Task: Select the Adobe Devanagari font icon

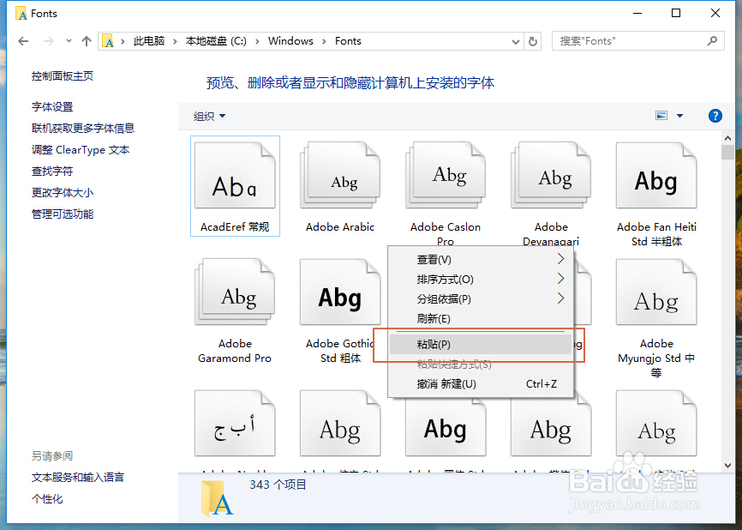Action: point(551,176)
